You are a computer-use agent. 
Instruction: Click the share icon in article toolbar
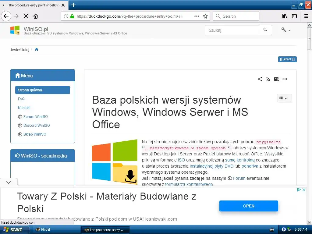[260, 79]
